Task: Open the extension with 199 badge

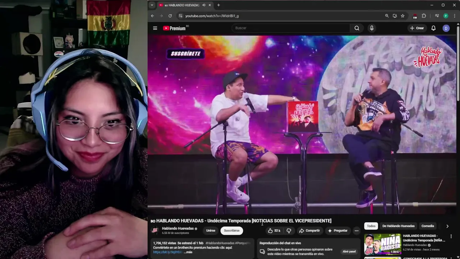Action: [x=415, y=16]
